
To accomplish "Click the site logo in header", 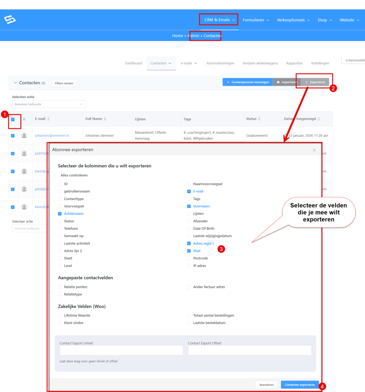I will click(10, 20).
